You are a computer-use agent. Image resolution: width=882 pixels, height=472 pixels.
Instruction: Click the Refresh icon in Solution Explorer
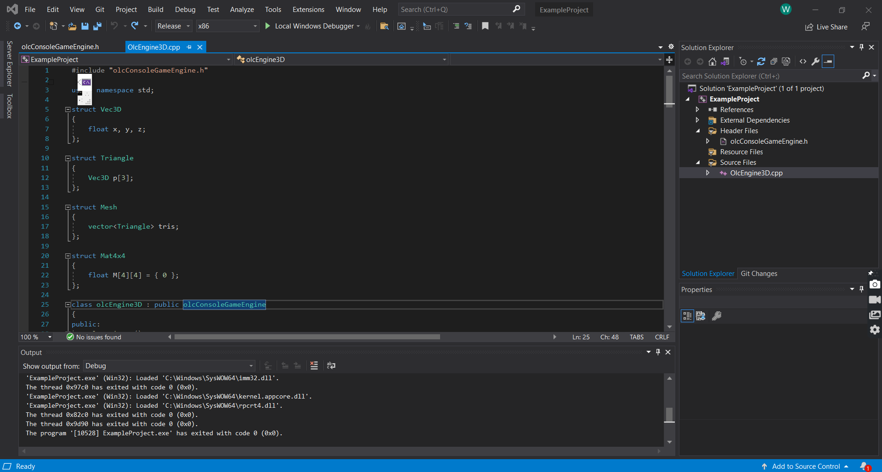pos(762,61)
